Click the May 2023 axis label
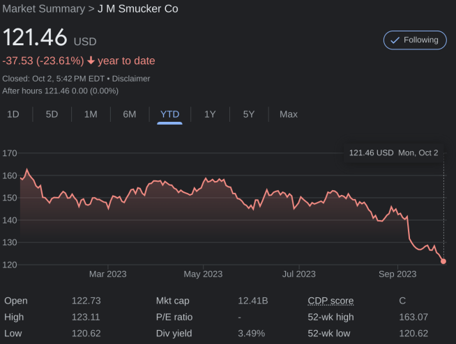456x344 pixels. point(203,274)
